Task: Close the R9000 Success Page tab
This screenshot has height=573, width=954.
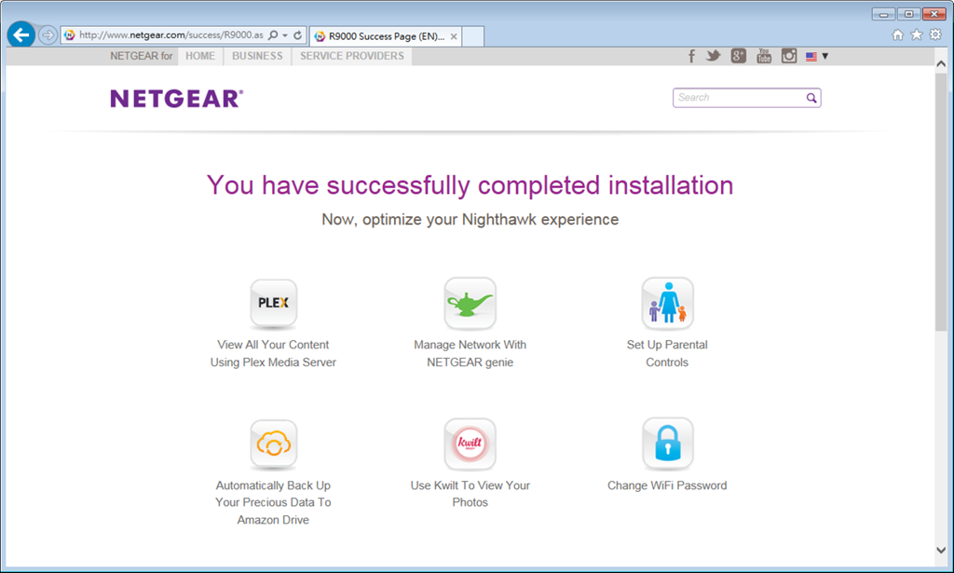Action: tap(454, 36)
